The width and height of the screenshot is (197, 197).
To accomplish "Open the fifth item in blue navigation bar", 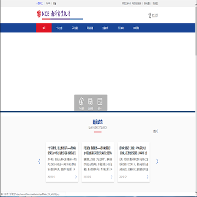I will 105,28.
